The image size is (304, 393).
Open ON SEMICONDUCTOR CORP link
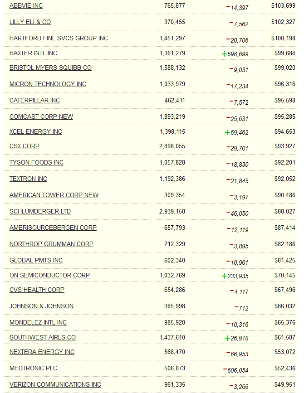tap(49, 275)
